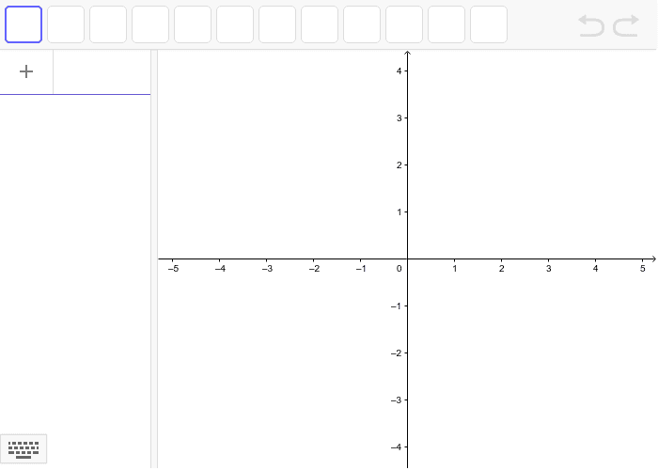Click the y-axis label 4

[x=399, y=70]
